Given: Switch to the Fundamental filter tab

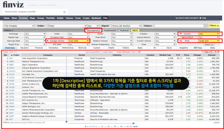Looking at the screenshot, I should 110,30.
